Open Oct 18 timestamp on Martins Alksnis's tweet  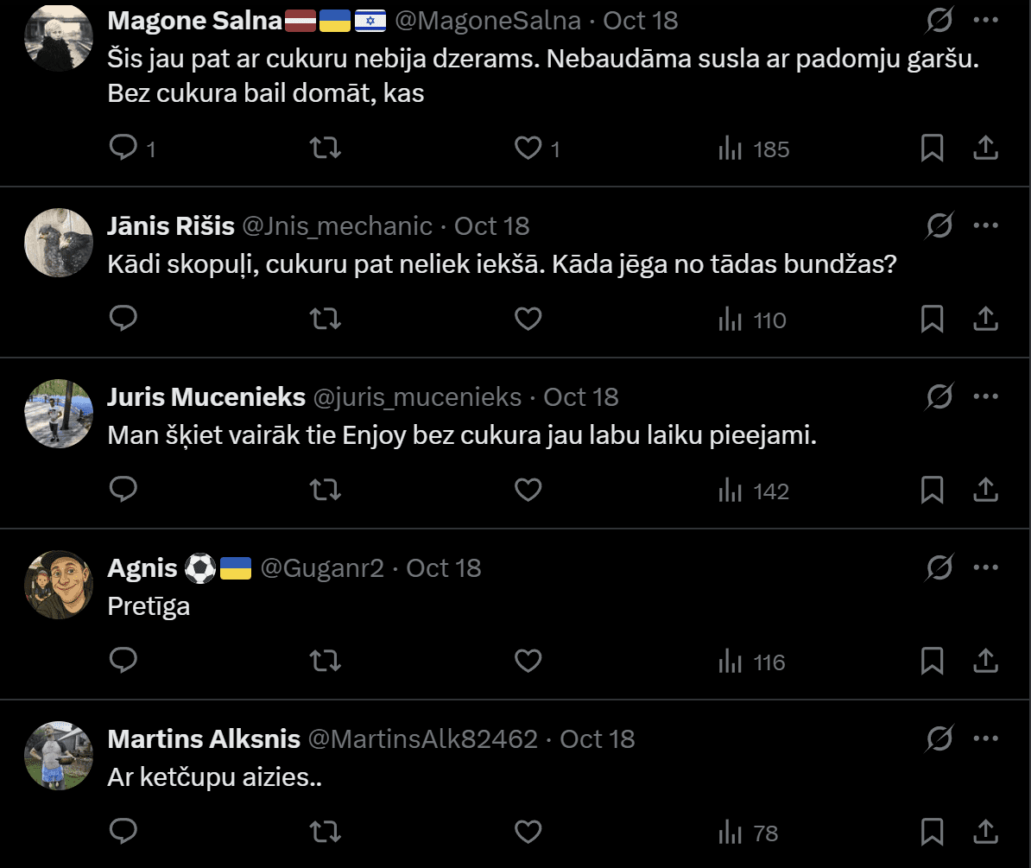(x=597, y=738)
